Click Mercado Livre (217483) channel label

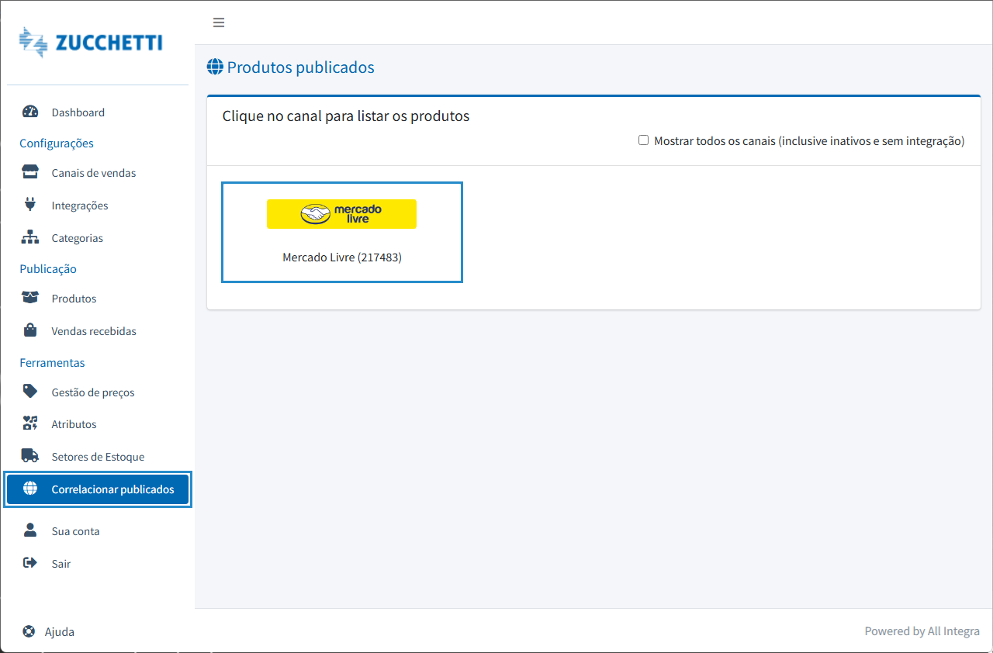coord(341,257)
